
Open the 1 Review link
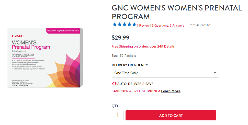[x=143, y=26]
